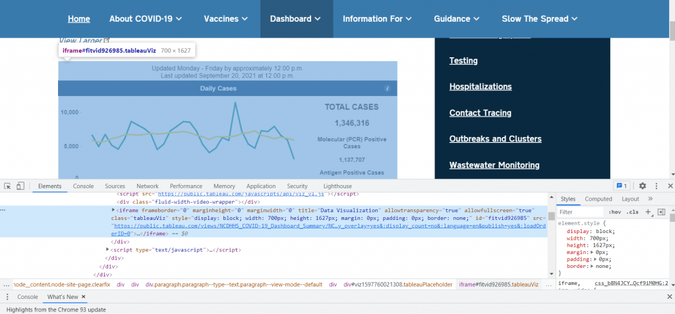
Task: Click the page scrollbar down arrow
Action: 672,175
